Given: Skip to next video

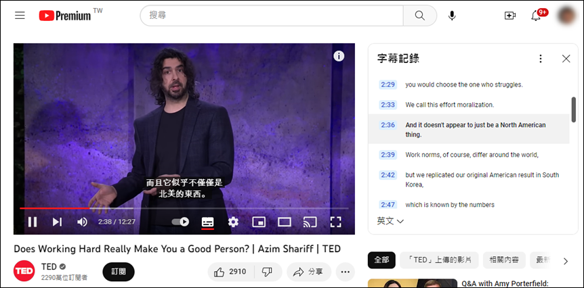Looking at the screenshot, I should [57, 222].
